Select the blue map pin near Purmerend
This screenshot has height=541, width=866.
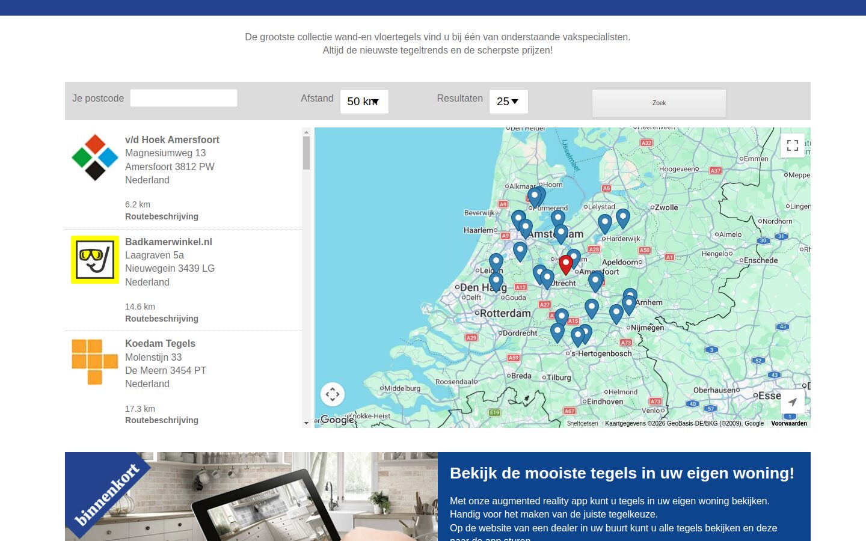pyautogui.click(x=535, y=197)
